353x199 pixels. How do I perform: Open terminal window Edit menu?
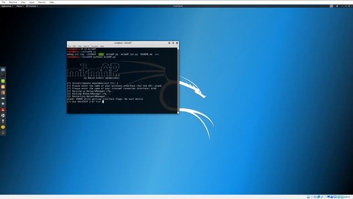74,46
